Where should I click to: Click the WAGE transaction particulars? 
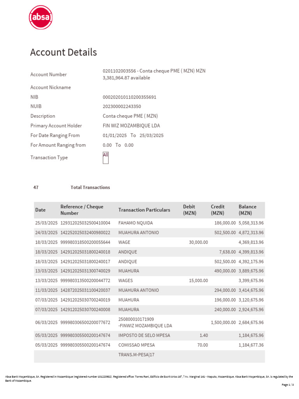point(124,242)
